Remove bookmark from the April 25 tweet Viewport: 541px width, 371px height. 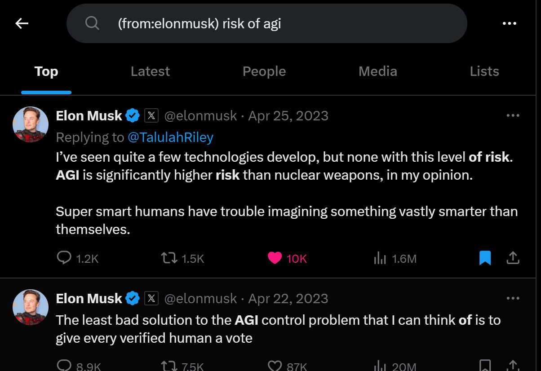click(485, 258)
